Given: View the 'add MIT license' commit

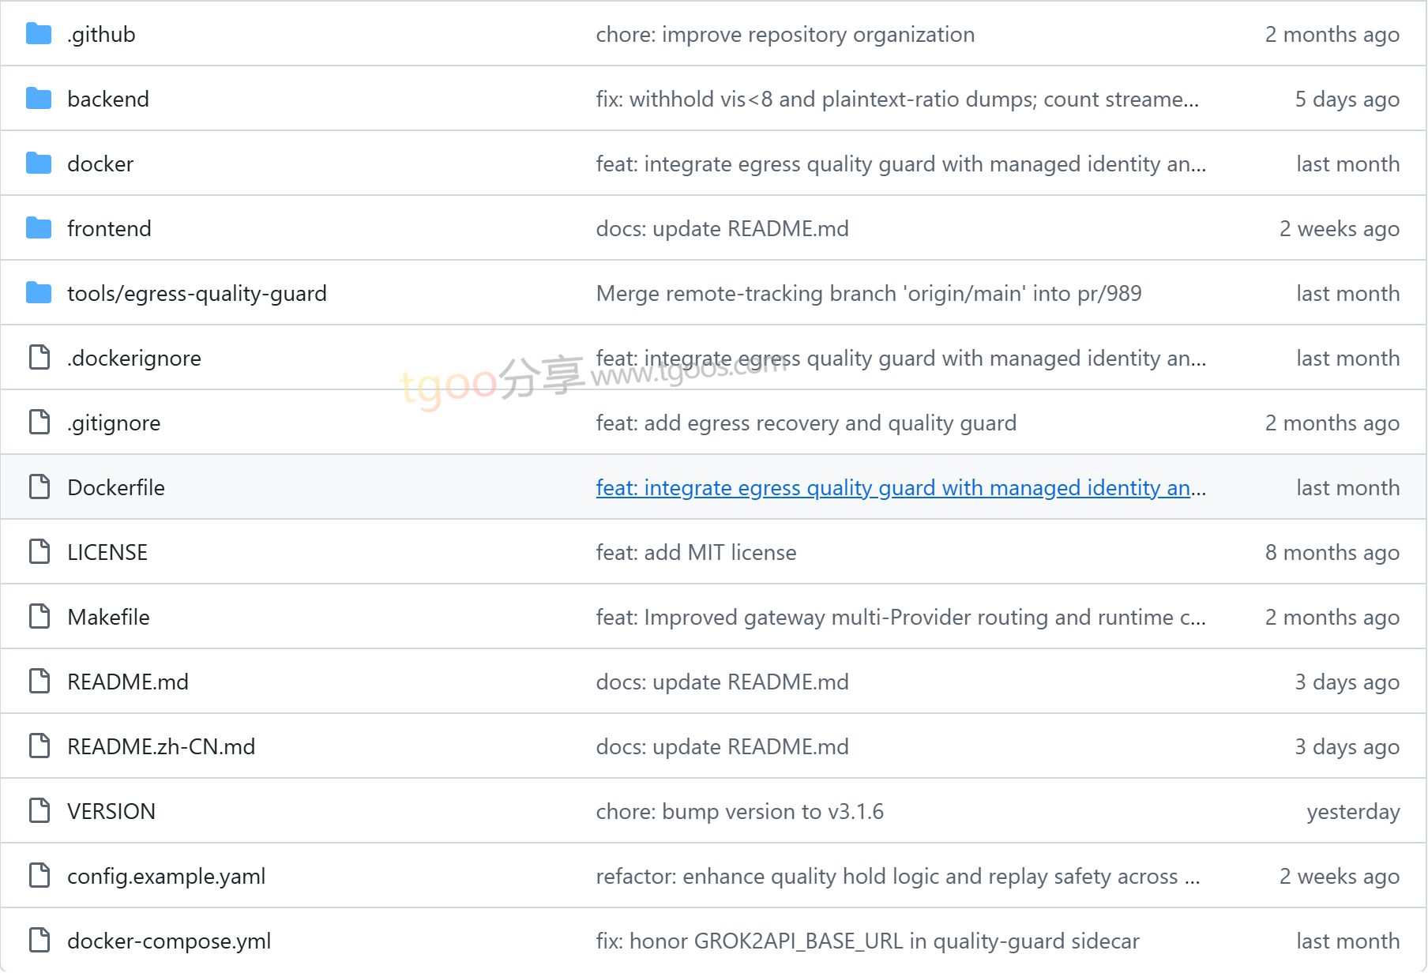Looking at the screenshot, I should (x=696, y=552).
